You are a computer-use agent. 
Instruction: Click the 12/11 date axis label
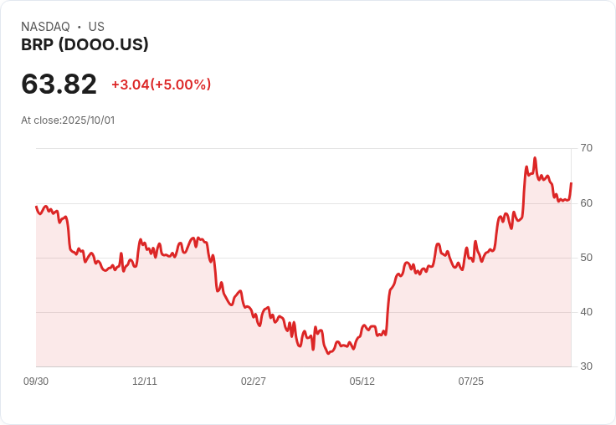(145, 381)
